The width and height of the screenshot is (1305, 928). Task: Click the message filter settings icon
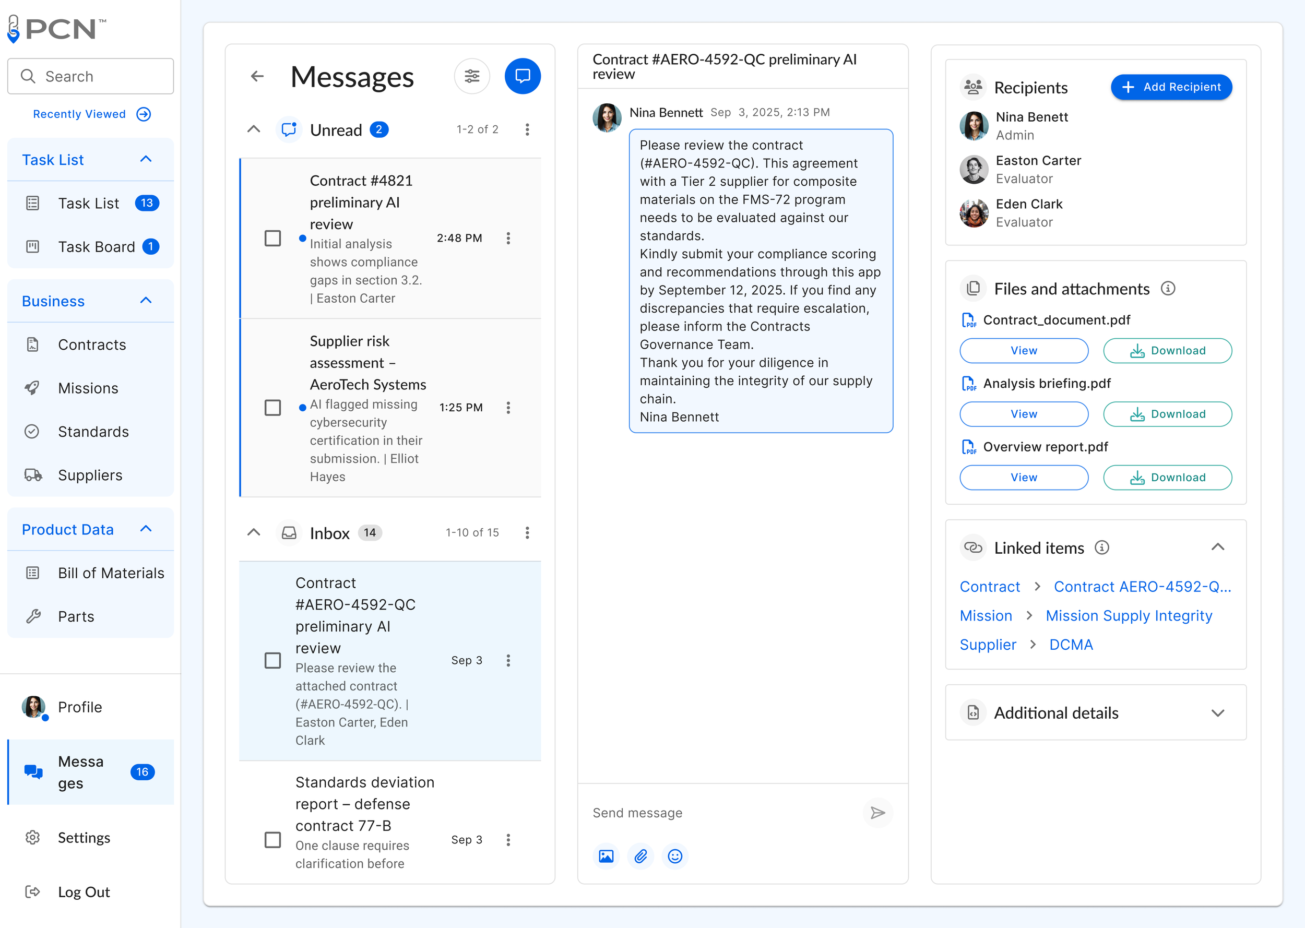tap(471, 76)
